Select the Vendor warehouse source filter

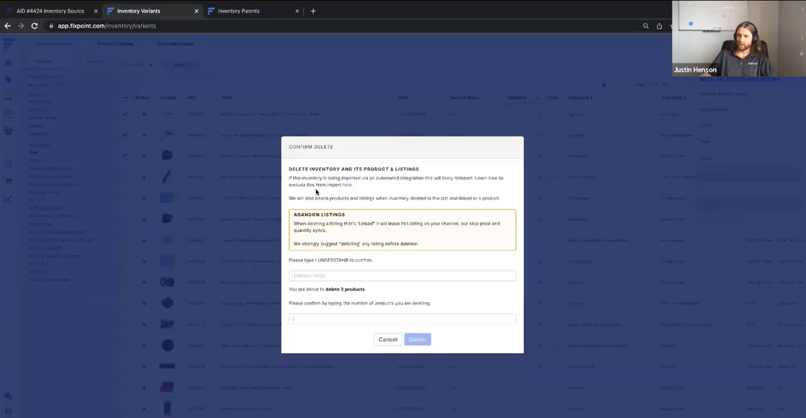click(49, 280)
